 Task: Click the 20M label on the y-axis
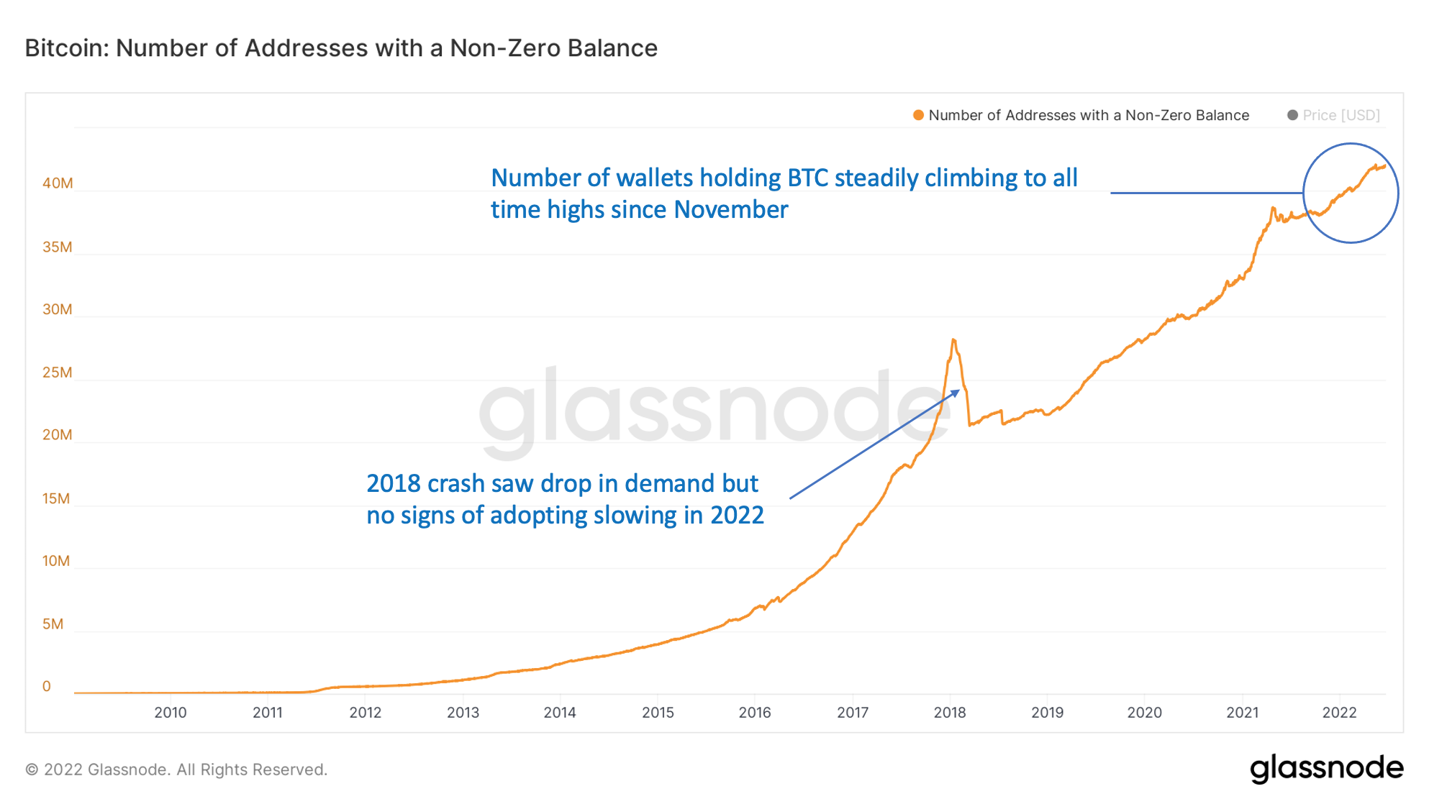(x=58, y=434)
